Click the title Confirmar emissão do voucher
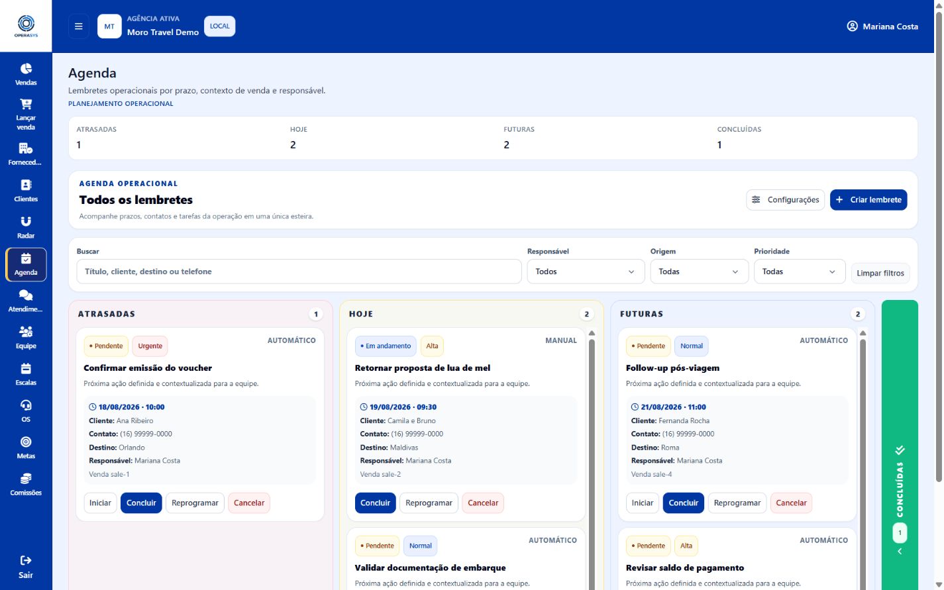The width and height of the screenshot is (944, 590). tap(148, 368)
